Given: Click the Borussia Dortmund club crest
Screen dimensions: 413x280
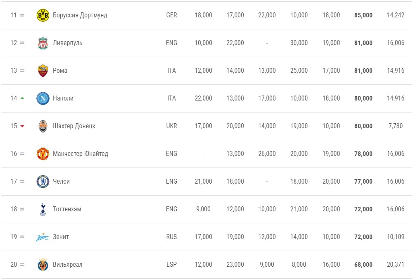Looking at the screenshot, I should (43, 15).
